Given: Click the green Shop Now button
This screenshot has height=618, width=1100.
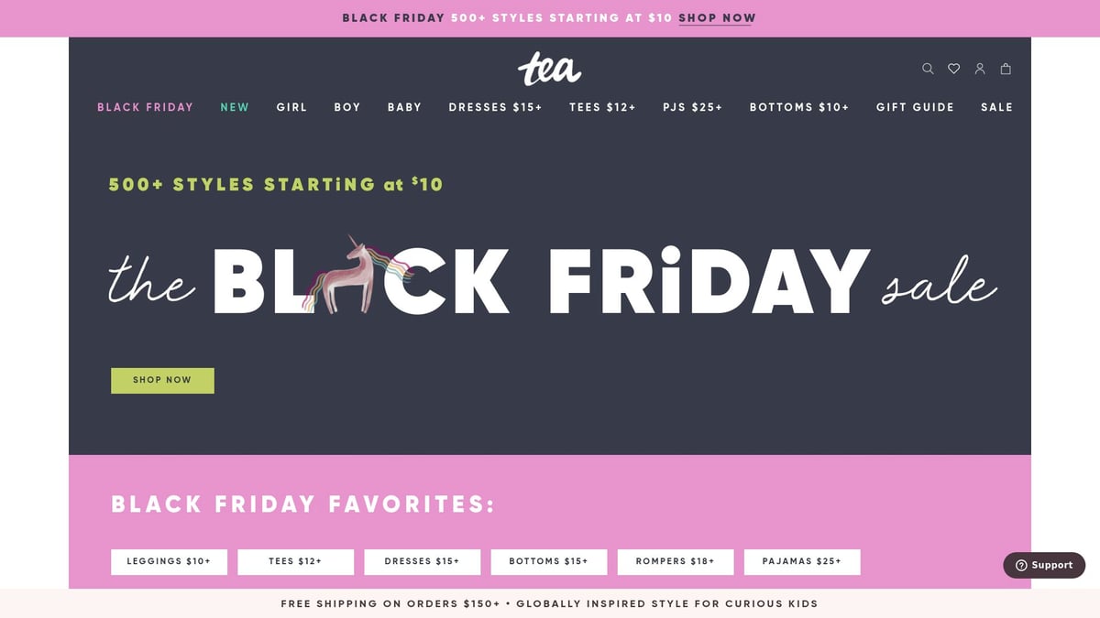Looking at the screenshot, I should tap(162, 380).
